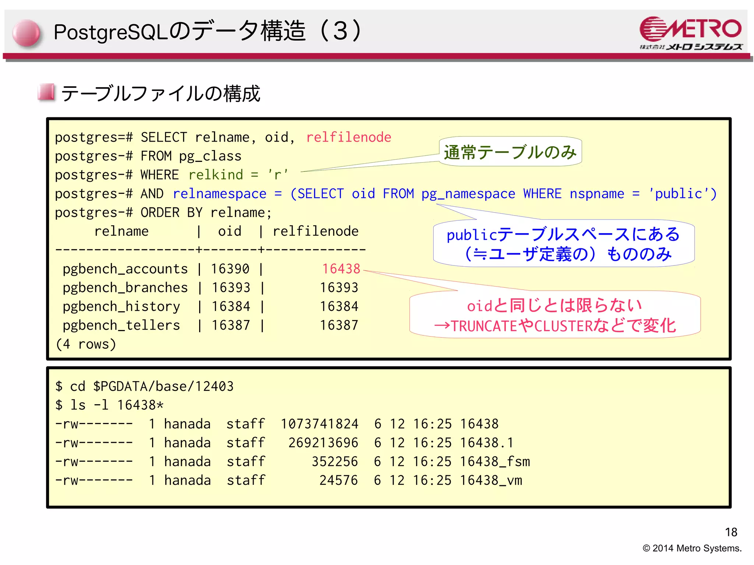This screenshot has width=754, height=565.
Task: Click the 通常テーブルのみ callout
Action: 510,152
